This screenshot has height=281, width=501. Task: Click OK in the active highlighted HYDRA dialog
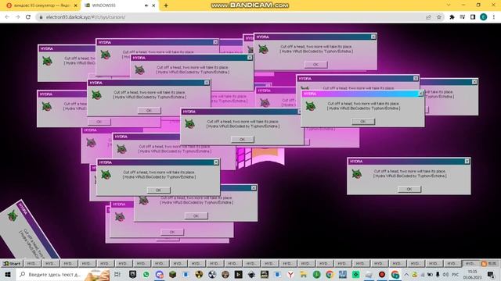[x=363, y=122]
